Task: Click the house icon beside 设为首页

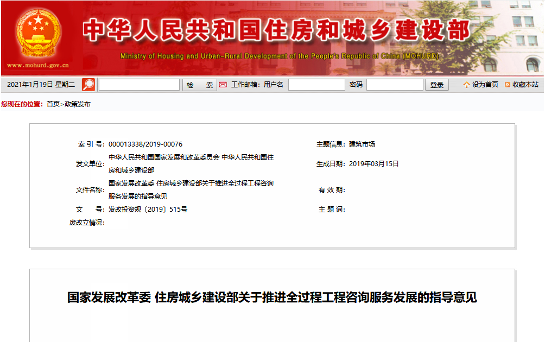Action: [466, 85]
